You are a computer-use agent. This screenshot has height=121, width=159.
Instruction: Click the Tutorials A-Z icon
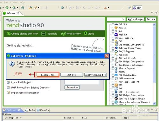point(44,34)
